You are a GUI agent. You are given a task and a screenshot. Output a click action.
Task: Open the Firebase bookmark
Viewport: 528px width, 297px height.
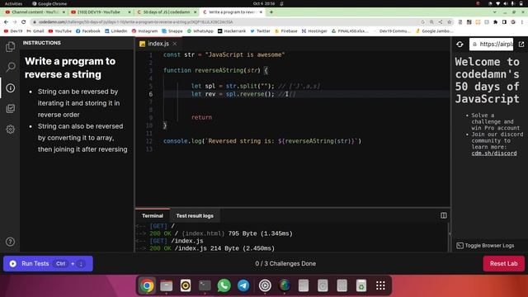(x=286, y=31)
